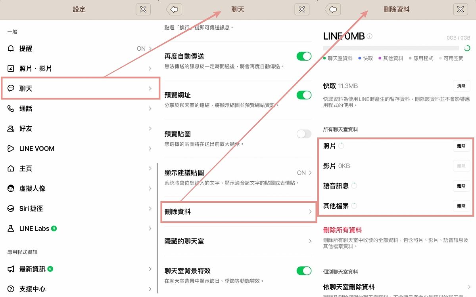Click the LINE VOOM play icon
Screen dimensions: 476x297
click(x=11, y=148)
